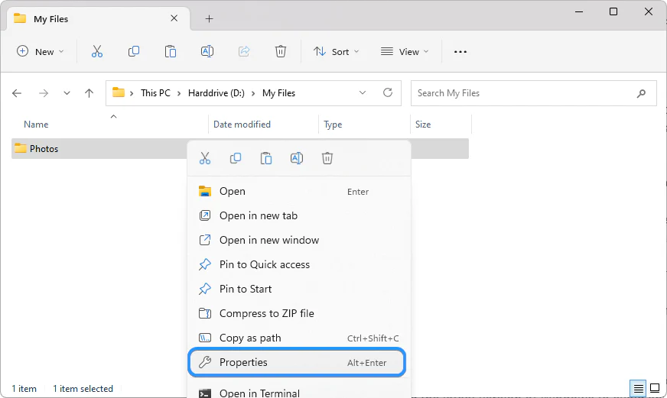
Task: Click the Share icon in the top toolbar
Action: pyautogui.click(x=244, y=51)
